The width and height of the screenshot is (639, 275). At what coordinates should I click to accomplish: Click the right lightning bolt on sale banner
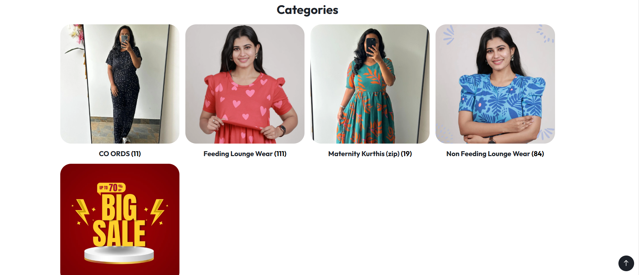click(x=157, y=212)
